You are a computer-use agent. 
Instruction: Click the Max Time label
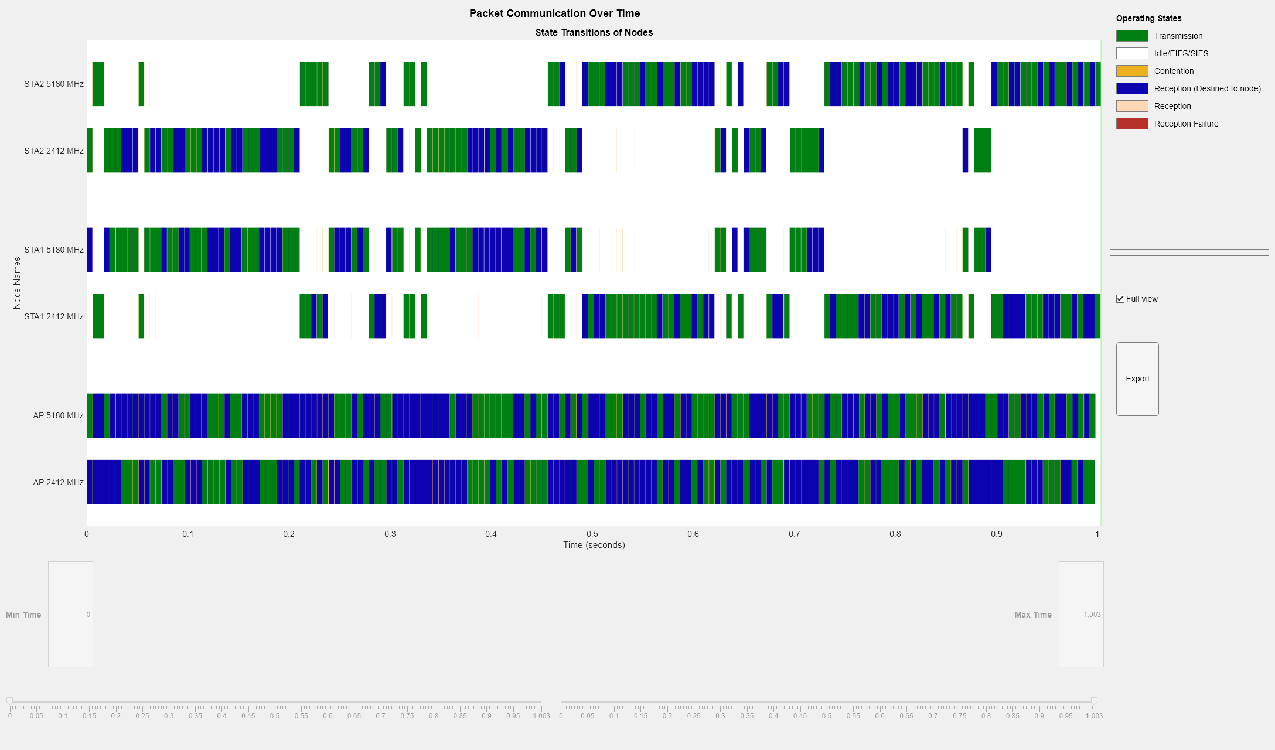click(1033, 615)
